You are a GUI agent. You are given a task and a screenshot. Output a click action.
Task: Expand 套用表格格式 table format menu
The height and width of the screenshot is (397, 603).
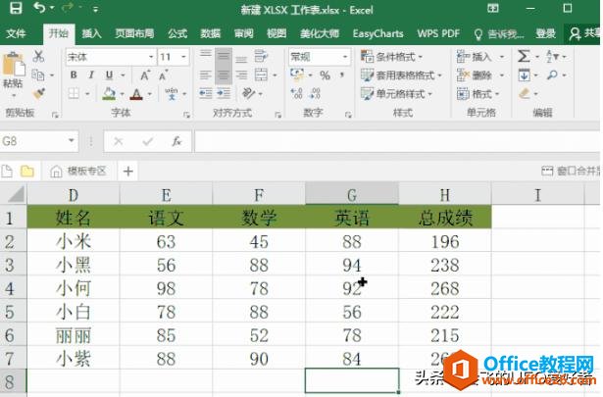[x=401, y=75]
